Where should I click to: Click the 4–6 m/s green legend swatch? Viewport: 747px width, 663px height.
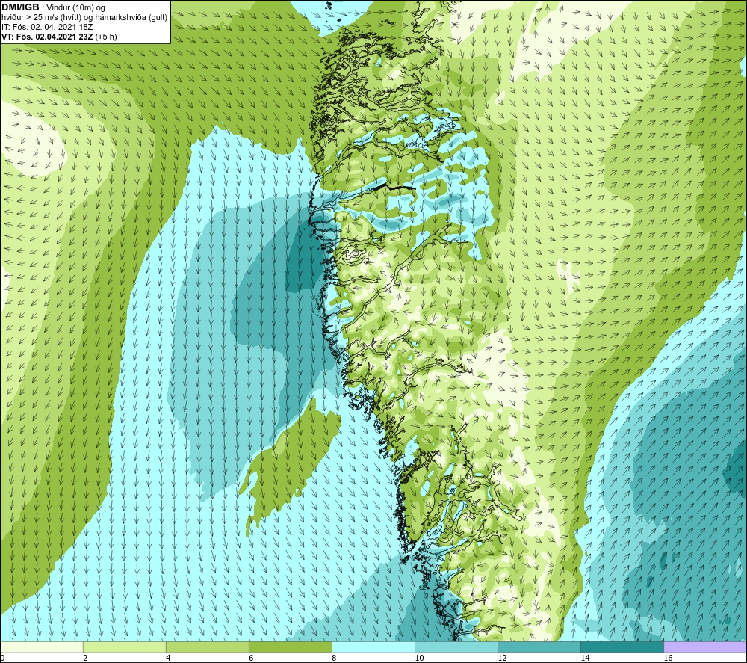[x=207, y=647]
